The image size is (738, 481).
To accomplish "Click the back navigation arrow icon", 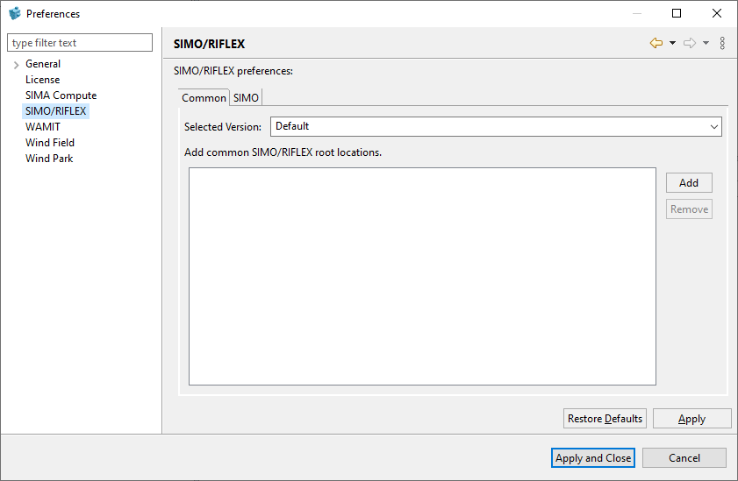I will click(x=656, y=43).
